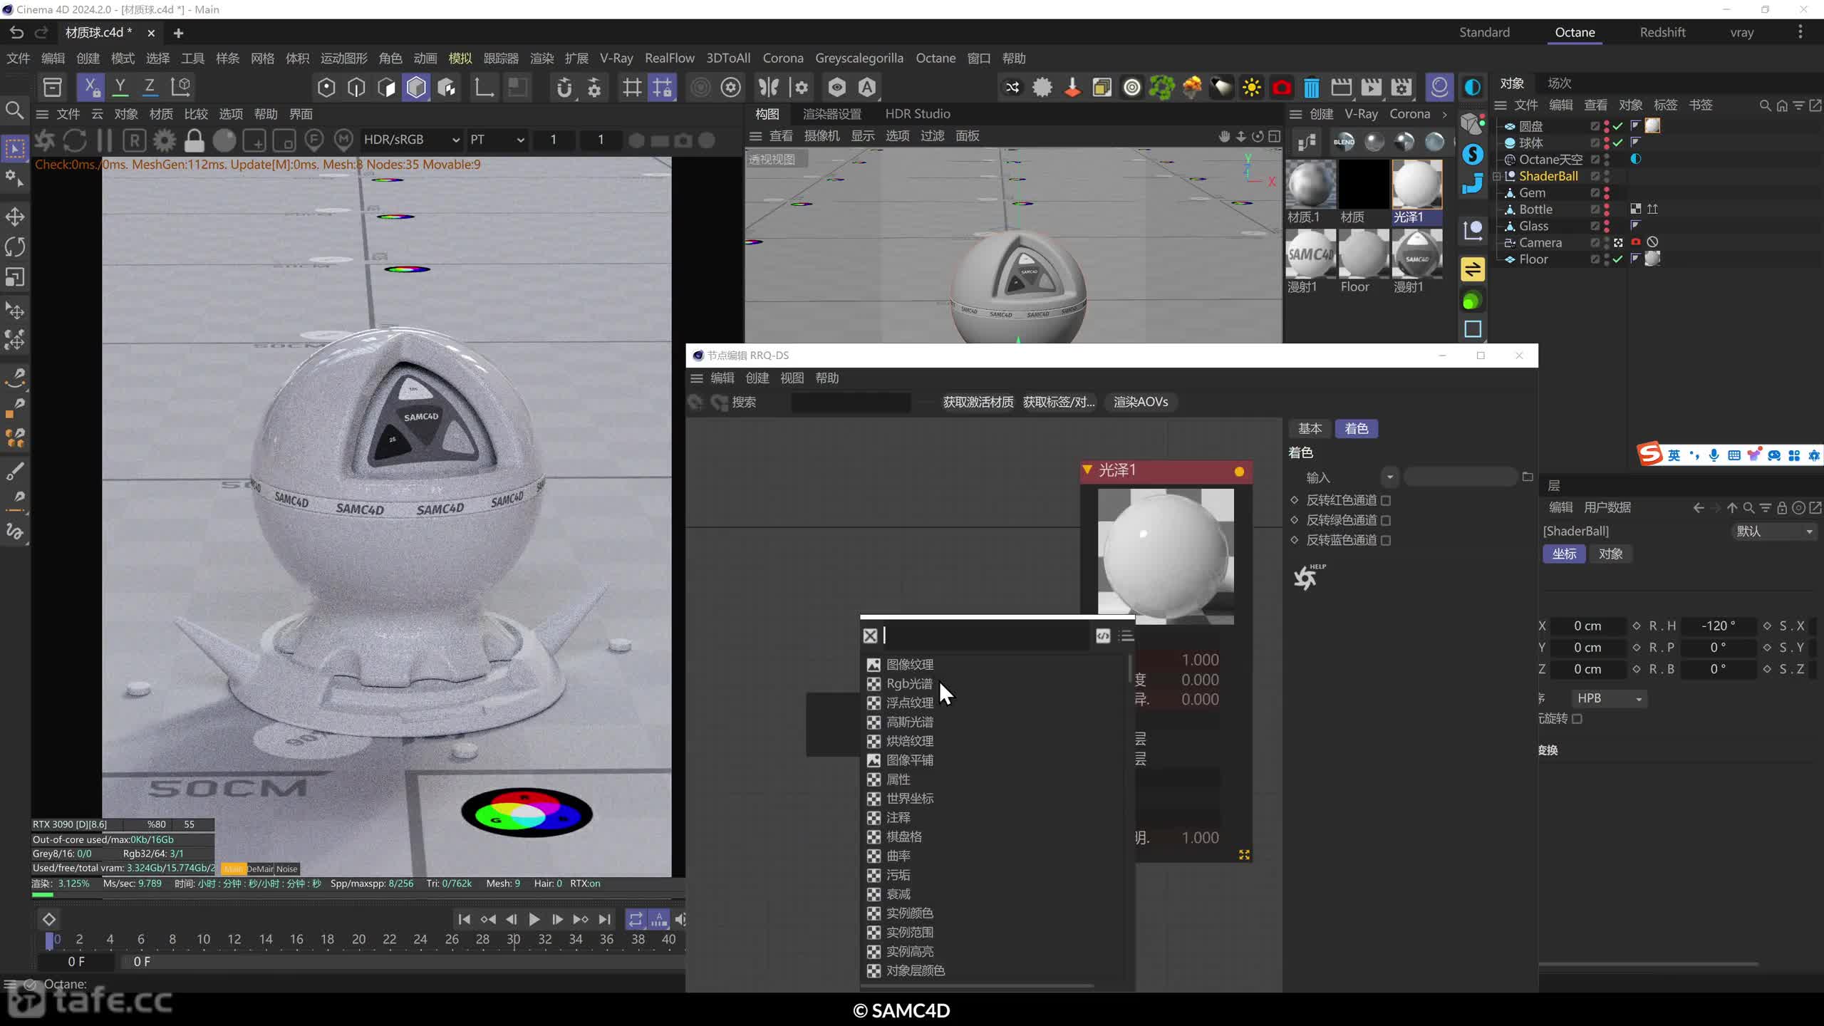Select Rgb光谱 in node list
Viewport: 1824px width, 1026px height.
coord(908,683)
